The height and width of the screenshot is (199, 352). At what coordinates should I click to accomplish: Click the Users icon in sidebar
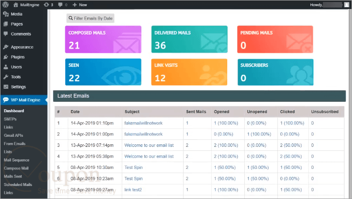(x=6, y=67)
